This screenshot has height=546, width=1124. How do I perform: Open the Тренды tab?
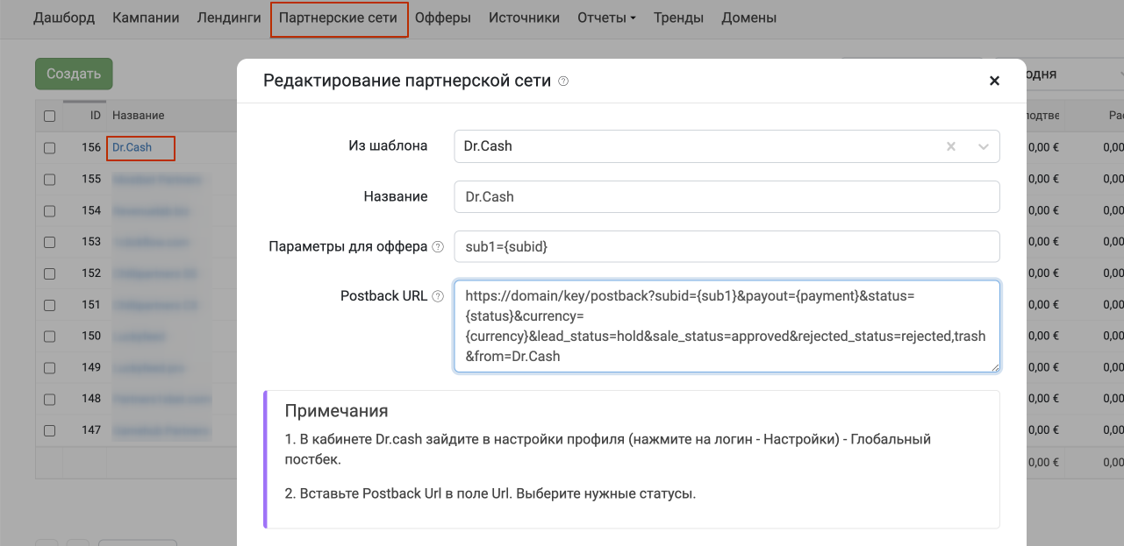[678, 18]
